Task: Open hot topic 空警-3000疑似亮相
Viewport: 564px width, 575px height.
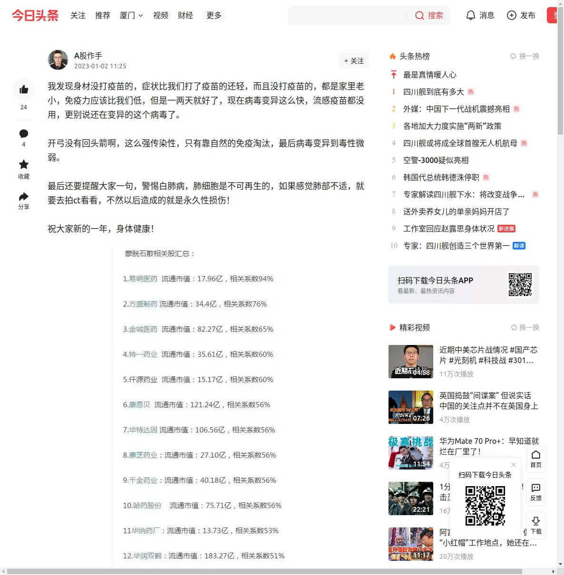Action: 436,160
